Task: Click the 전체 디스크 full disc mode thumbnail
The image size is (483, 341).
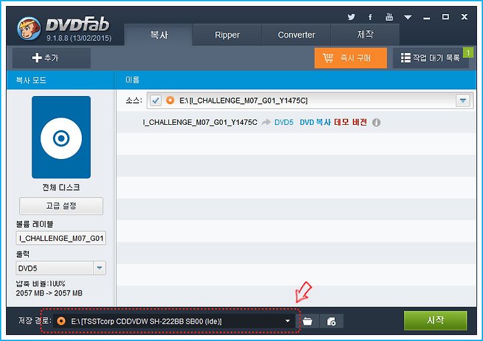Action: coord(61,137)
